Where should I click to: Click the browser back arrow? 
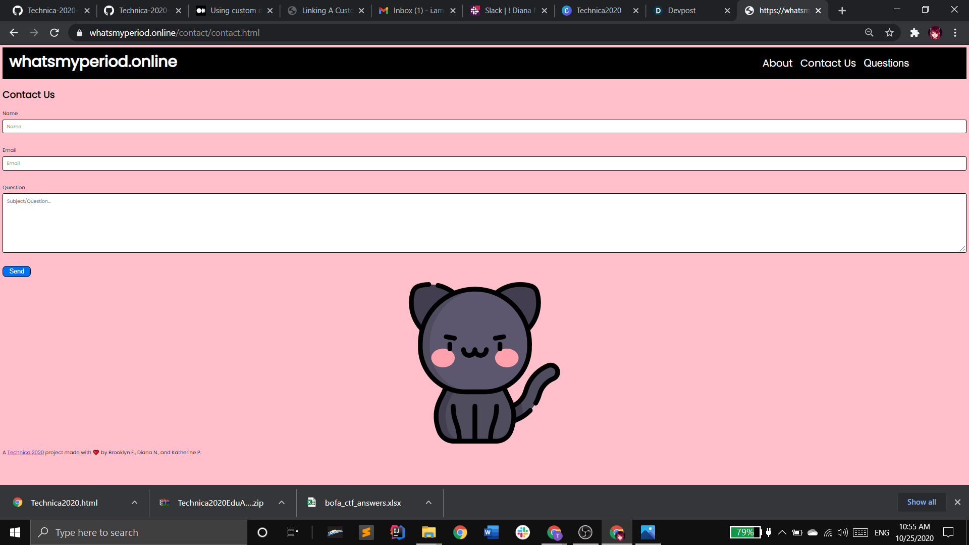14,33
